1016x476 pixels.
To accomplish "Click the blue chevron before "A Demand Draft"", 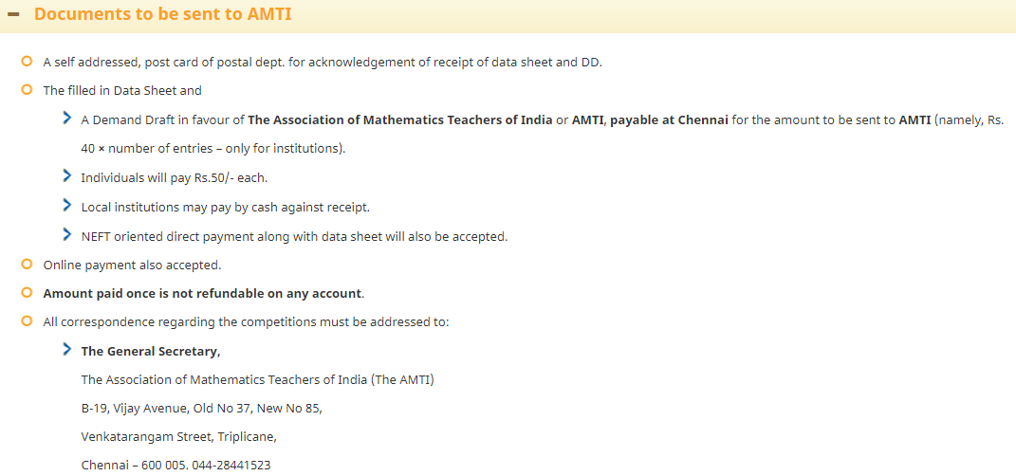I will click(66, 118).
